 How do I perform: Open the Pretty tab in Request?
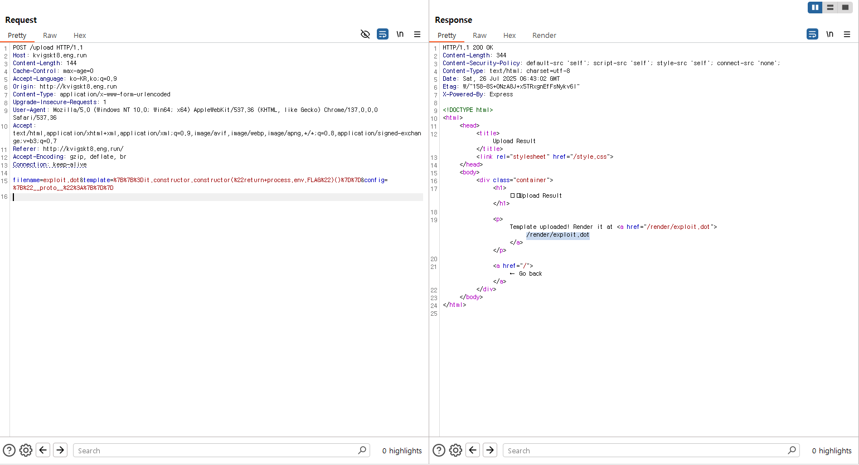[17, 36]
